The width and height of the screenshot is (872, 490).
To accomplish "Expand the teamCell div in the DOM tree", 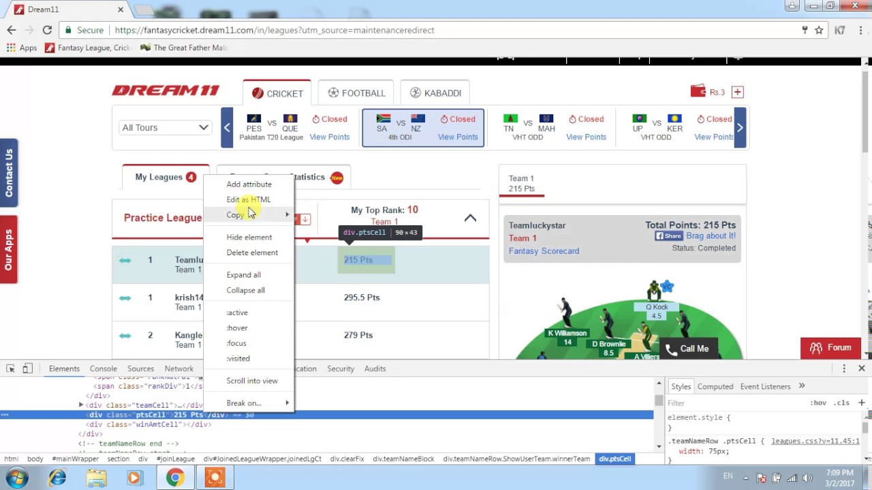I will point(81,405).
